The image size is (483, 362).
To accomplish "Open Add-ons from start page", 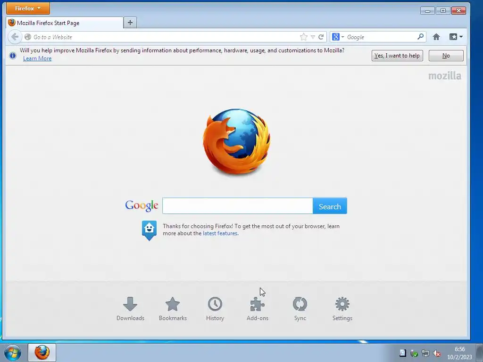I will pos(258,309).
